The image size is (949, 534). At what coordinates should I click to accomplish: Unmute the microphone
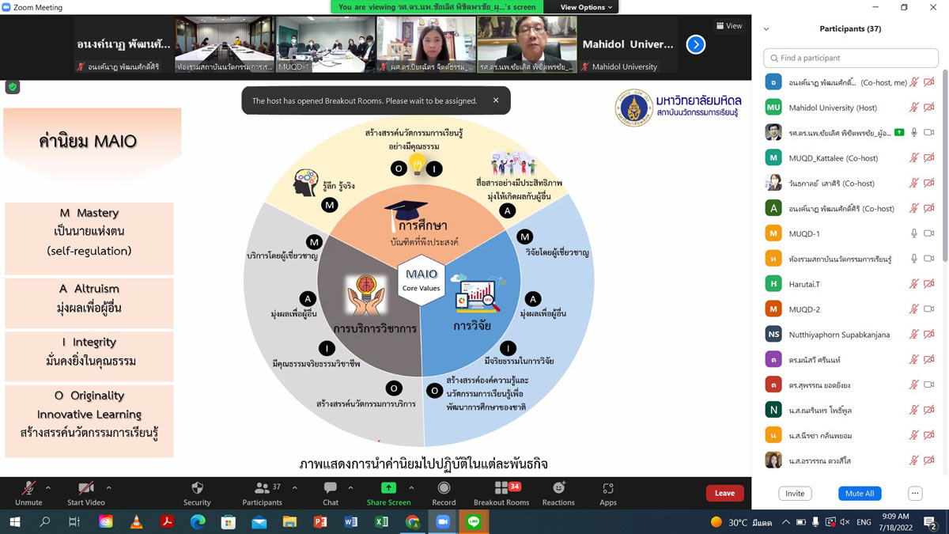[x=28, y=488]
